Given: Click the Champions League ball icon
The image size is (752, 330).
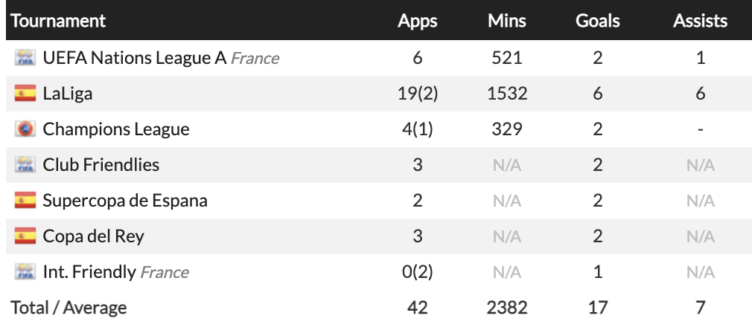Looking at the screenshot, I should point(25,129).
